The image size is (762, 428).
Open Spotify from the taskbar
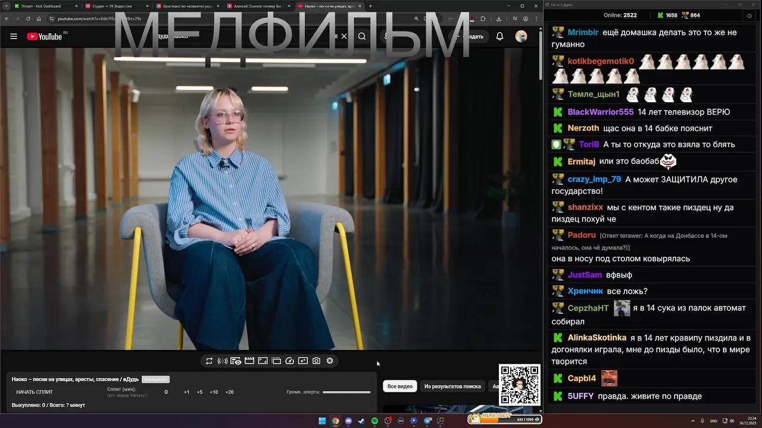tap(374, 421)
